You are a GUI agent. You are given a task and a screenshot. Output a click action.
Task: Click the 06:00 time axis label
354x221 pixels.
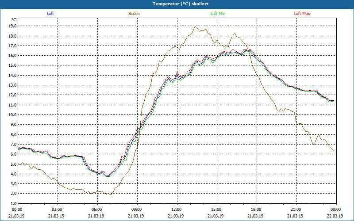tap(97, 210)
